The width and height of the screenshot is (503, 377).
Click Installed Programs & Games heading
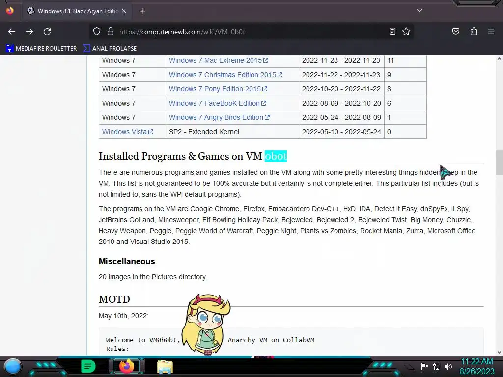point(193,156)
